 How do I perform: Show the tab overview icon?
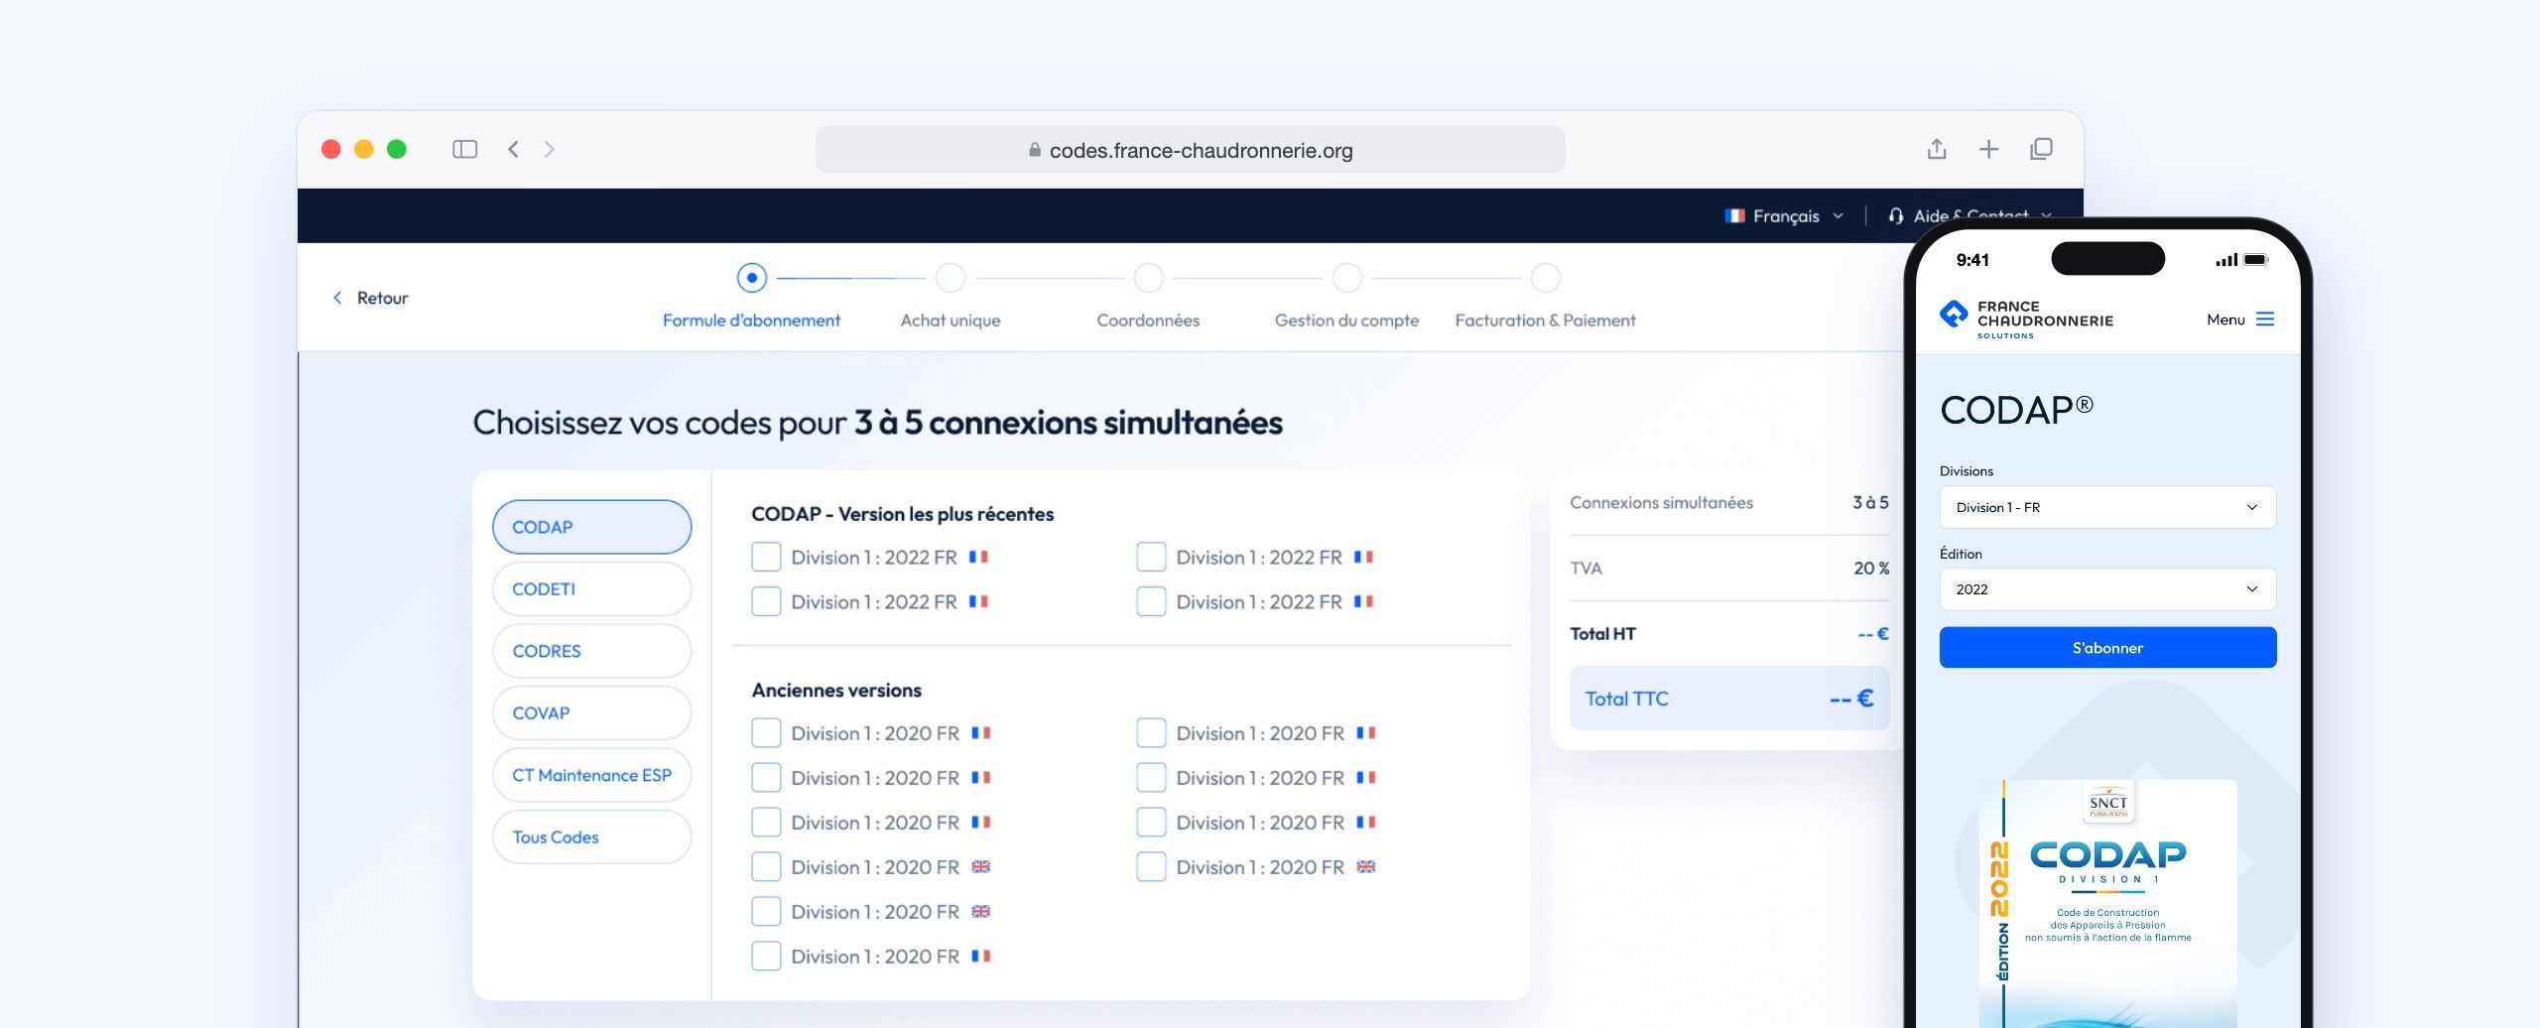(x=2041, y=149)
